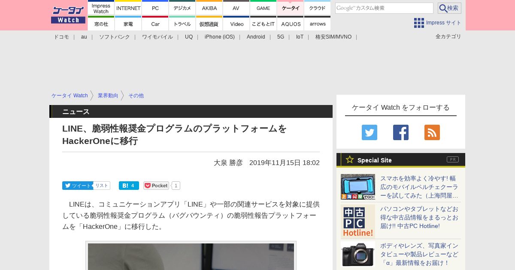Screen dimensions: 515x270
Task: Click the Special Site star icon
Action: click(x=350, y=159)
